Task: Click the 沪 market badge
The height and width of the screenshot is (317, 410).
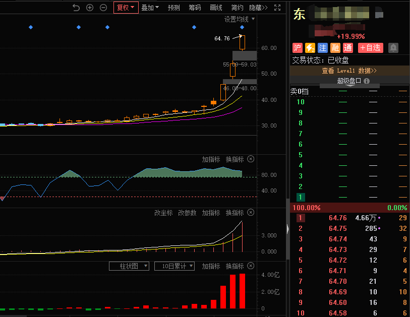Action: point(298,48)
